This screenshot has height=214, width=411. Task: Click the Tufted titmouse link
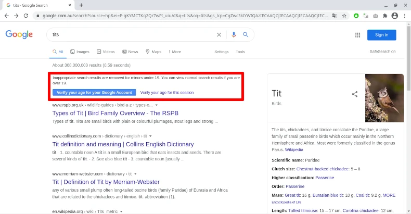pos(303,210)
